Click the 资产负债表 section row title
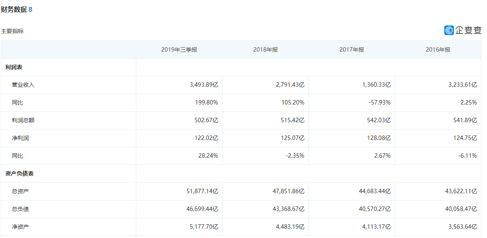 coord(19,173)
